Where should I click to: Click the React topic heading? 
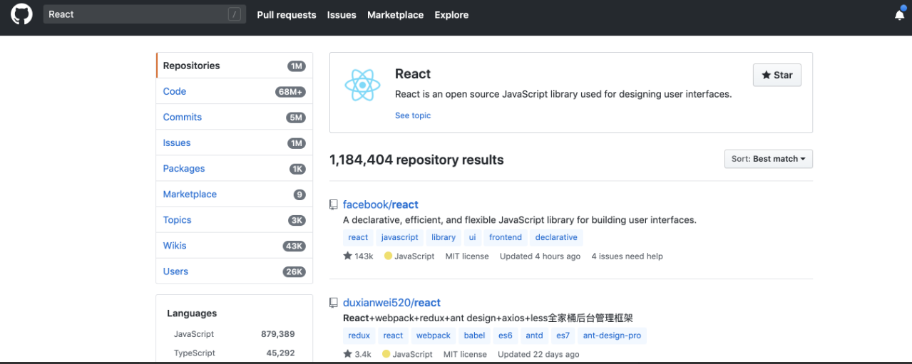[413, 74]
